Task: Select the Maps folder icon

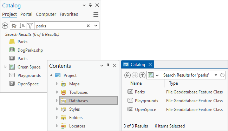Action: 63,84
